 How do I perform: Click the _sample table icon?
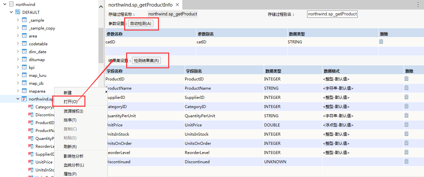click(24, 20)
